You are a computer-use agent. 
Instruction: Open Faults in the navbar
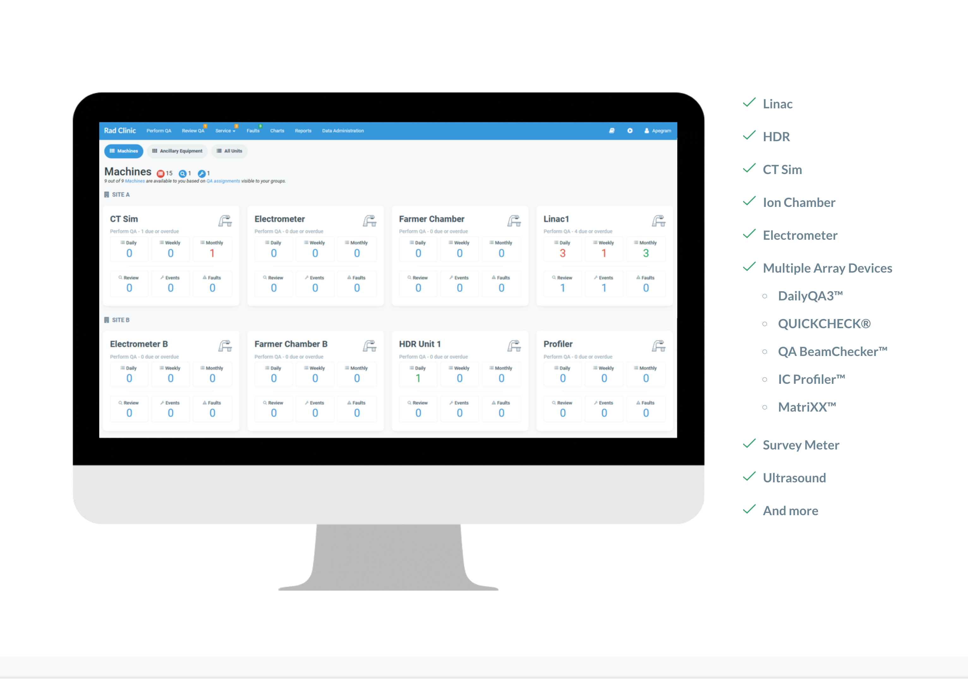pyautogui.click(x=253, y=131)
